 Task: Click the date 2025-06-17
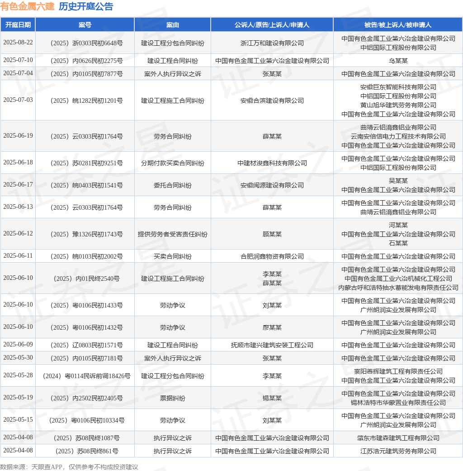(18, 185)
